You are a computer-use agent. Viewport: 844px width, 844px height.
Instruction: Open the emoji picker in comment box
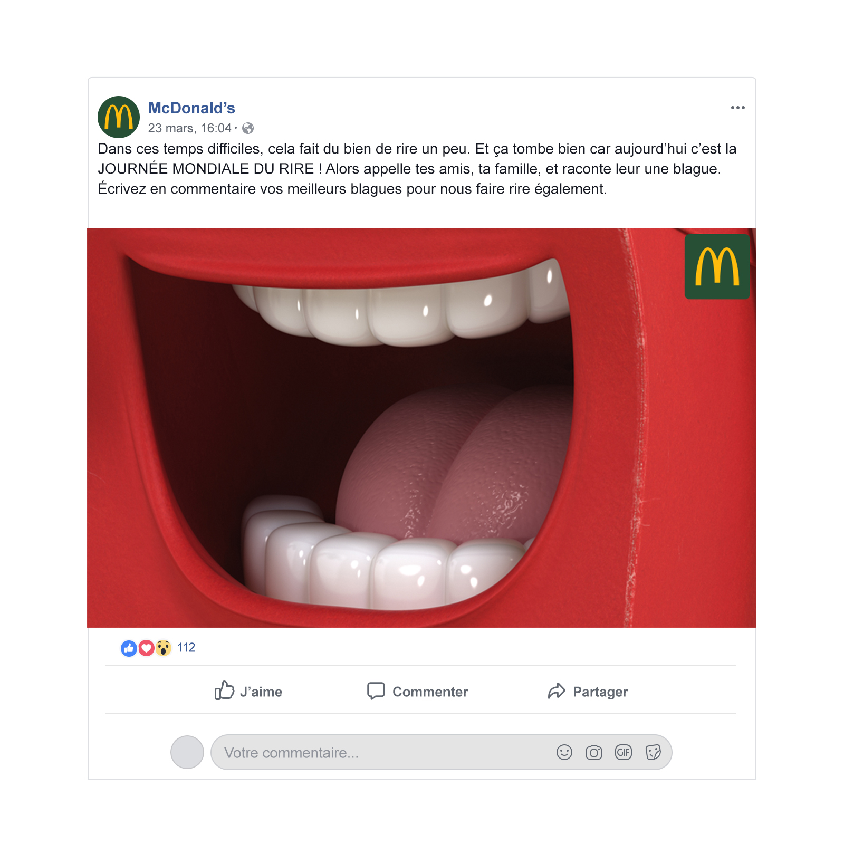564,752
